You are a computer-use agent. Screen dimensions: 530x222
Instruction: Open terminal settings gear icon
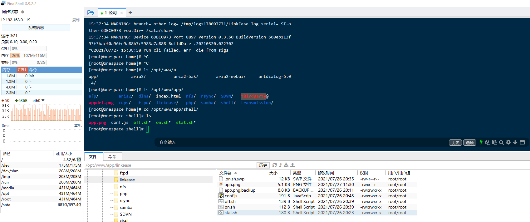(508, 142)
